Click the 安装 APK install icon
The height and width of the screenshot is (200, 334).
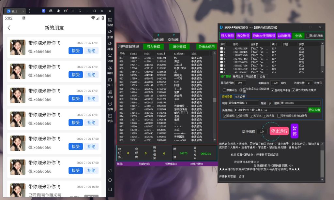(x=110, y=92)
